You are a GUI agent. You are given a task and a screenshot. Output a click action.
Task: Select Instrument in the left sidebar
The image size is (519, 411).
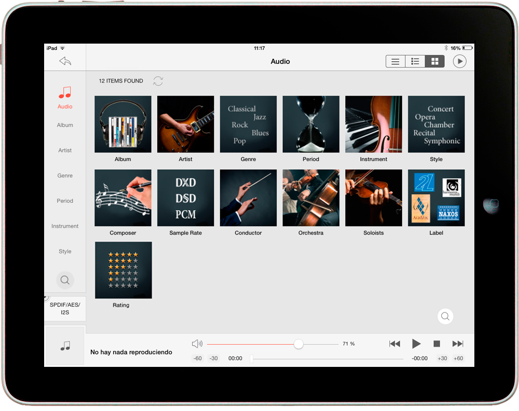point(65,226)
